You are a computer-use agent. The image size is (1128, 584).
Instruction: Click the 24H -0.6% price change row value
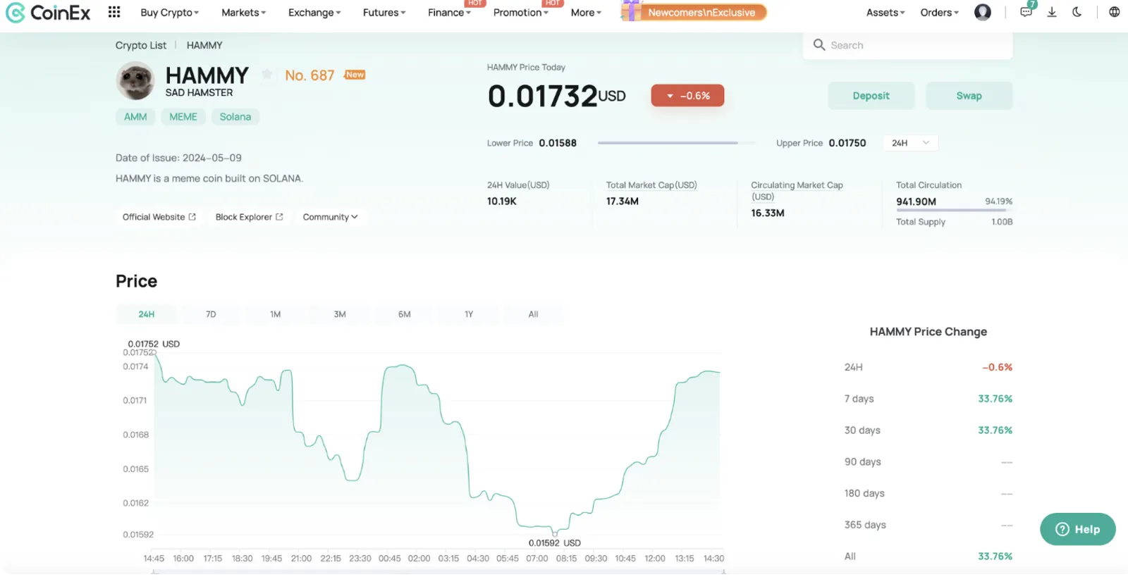(998, 367)
